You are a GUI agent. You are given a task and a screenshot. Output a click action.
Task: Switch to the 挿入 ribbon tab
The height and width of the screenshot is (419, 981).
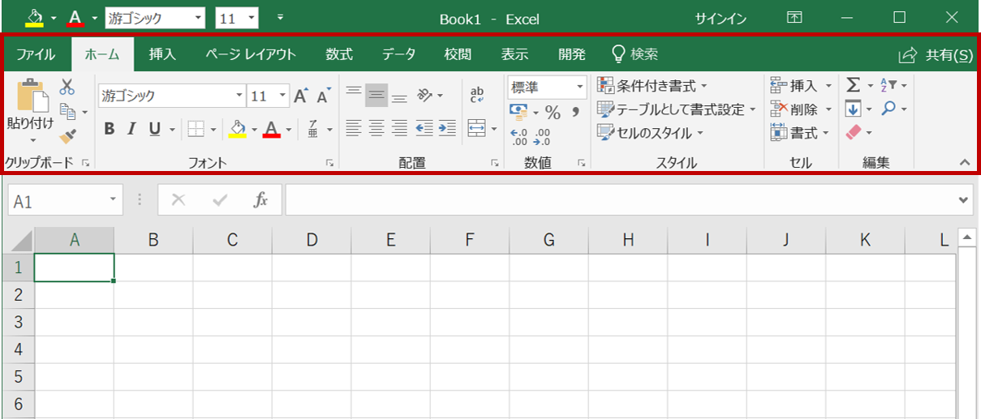click(162, 54)
